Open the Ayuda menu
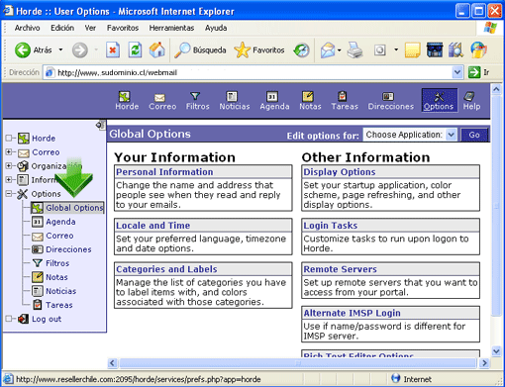The image size is (505, 387). [x=216, y=28]
